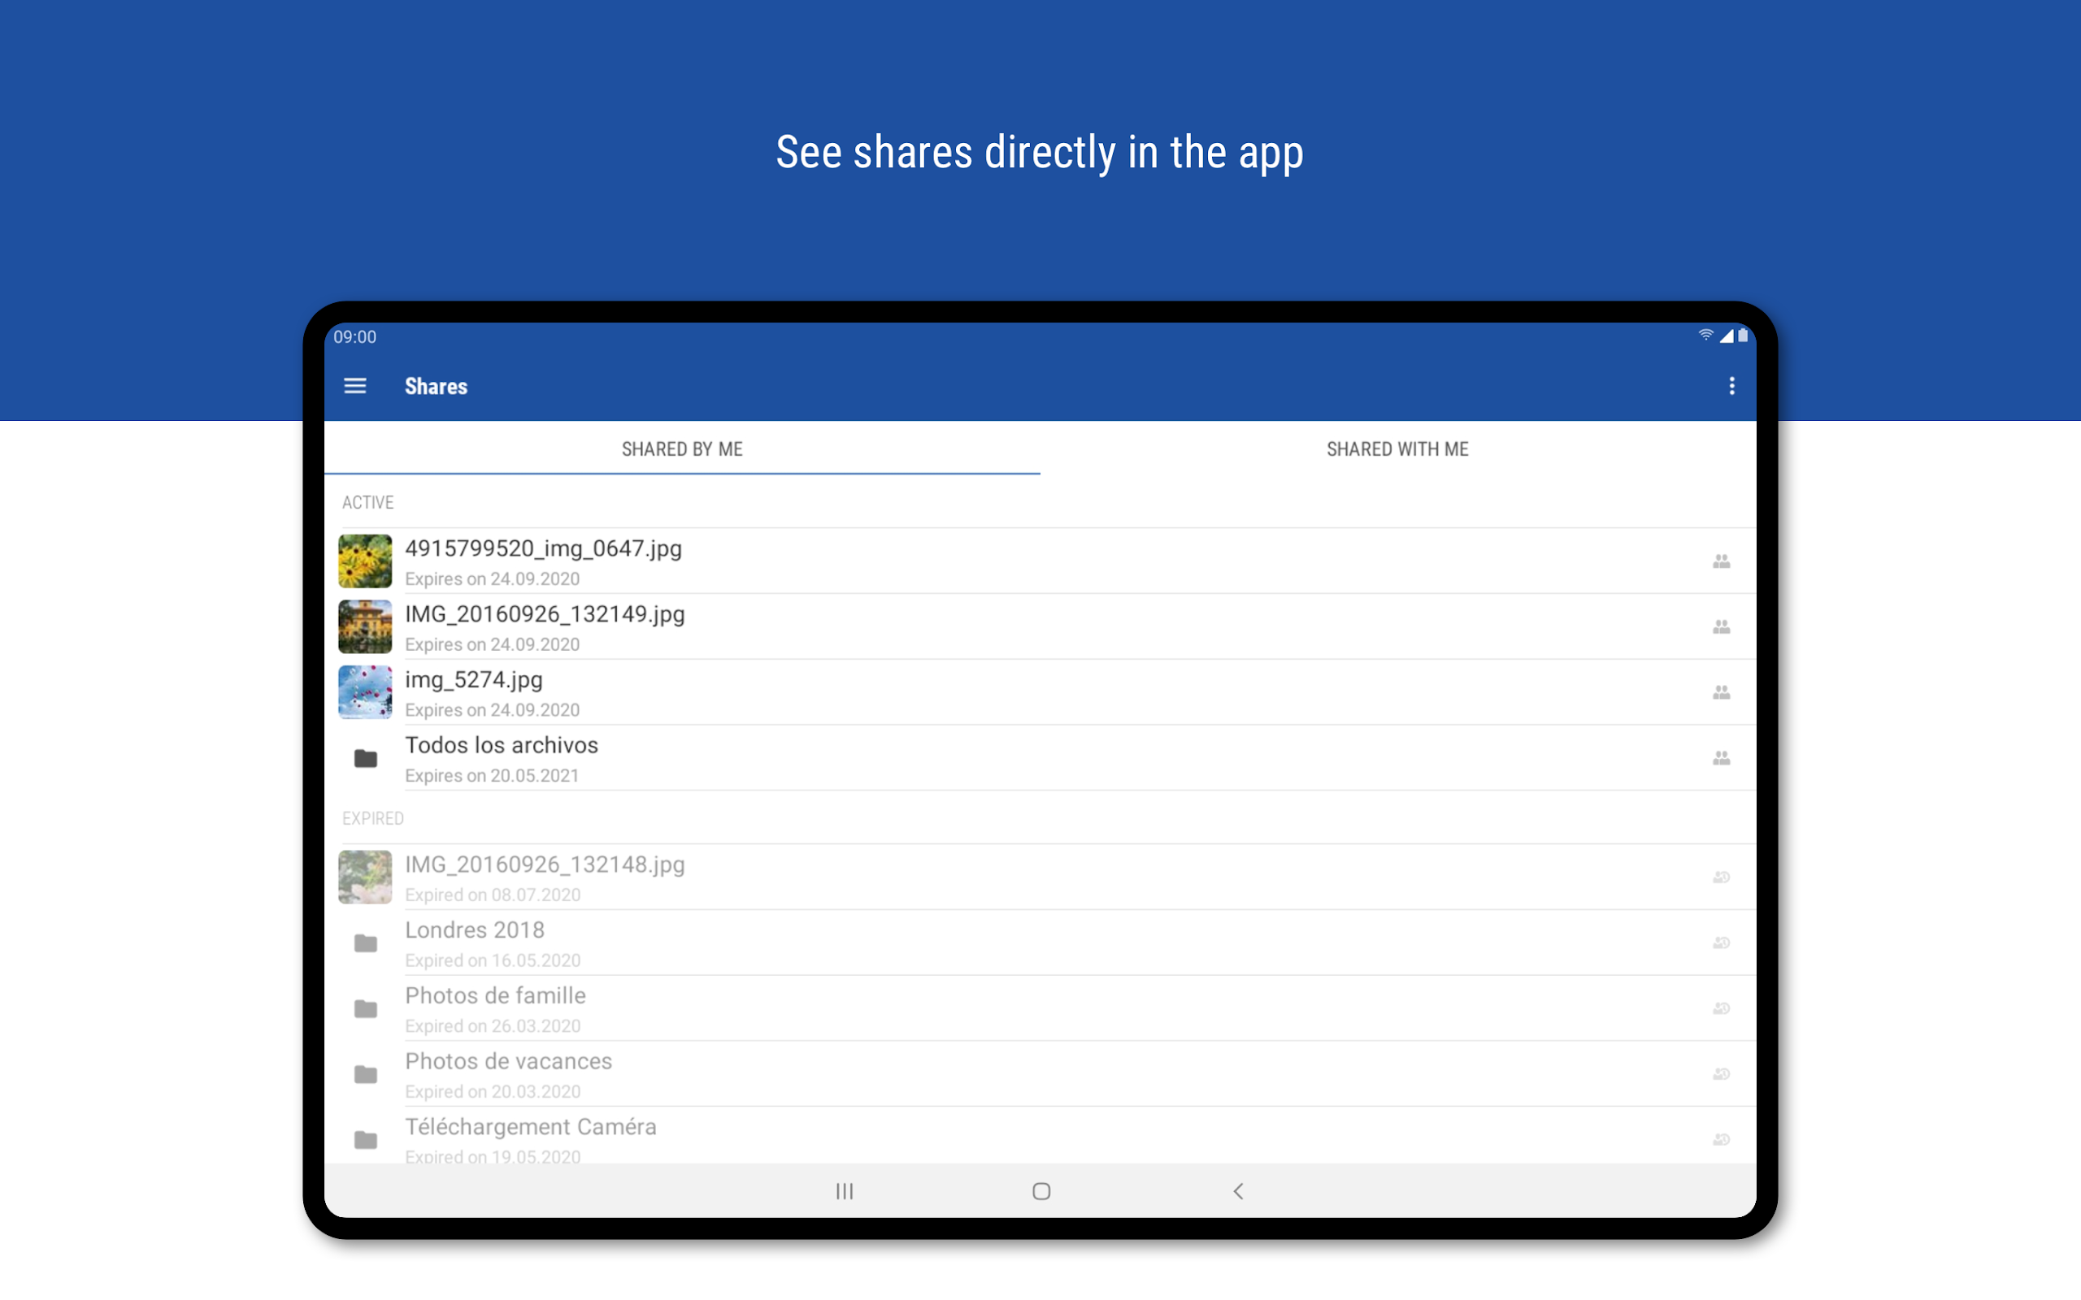Image resolution: width=2081 pixels, height=1300 pixels.
Task: Tap the Android home button
Action: [x=1041, y=1191]
